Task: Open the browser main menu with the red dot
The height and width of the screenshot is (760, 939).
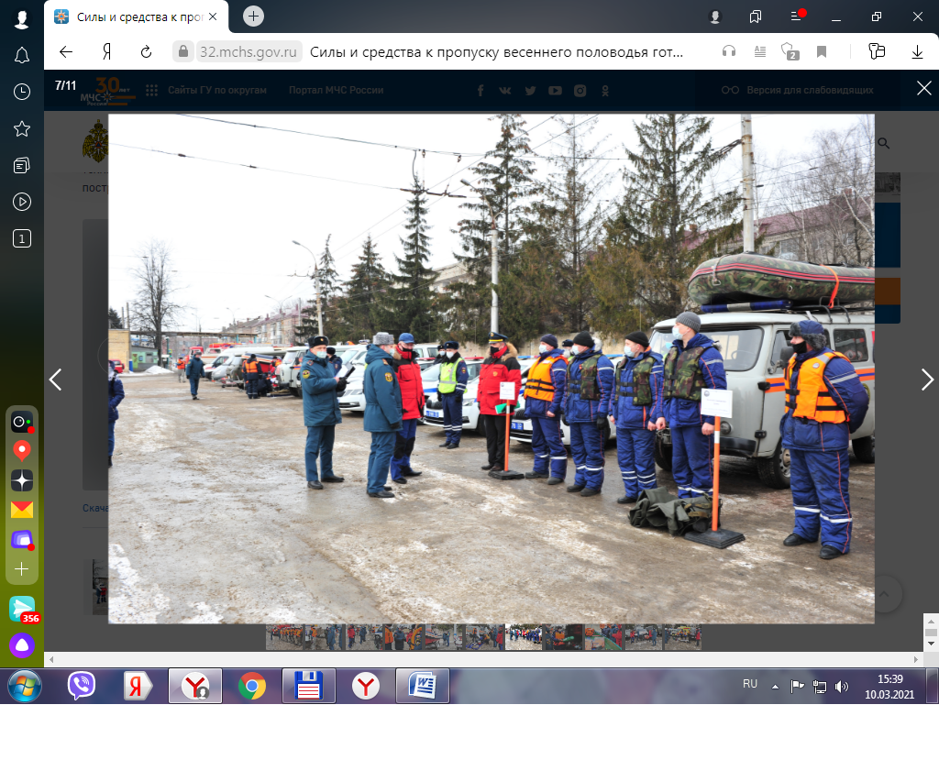Action: (797, 17)
